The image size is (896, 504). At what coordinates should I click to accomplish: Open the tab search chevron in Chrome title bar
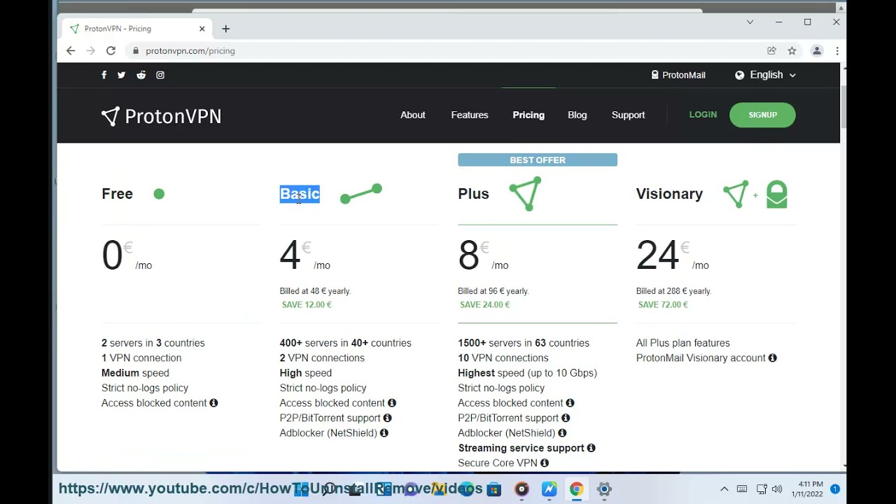(x=750, y=22)
